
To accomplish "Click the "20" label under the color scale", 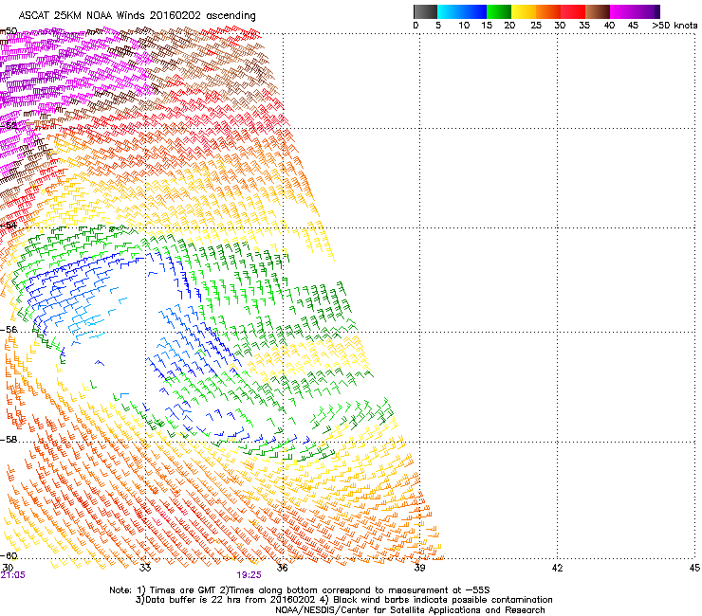I will 509,26.
